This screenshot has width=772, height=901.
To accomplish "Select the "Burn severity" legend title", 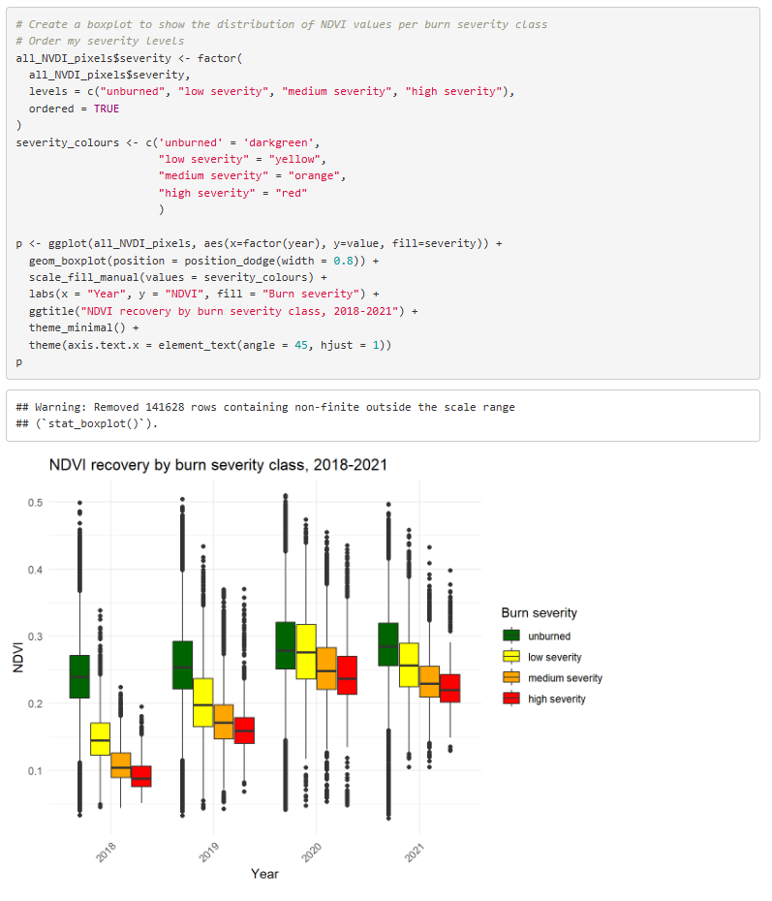I will [539, 613].
